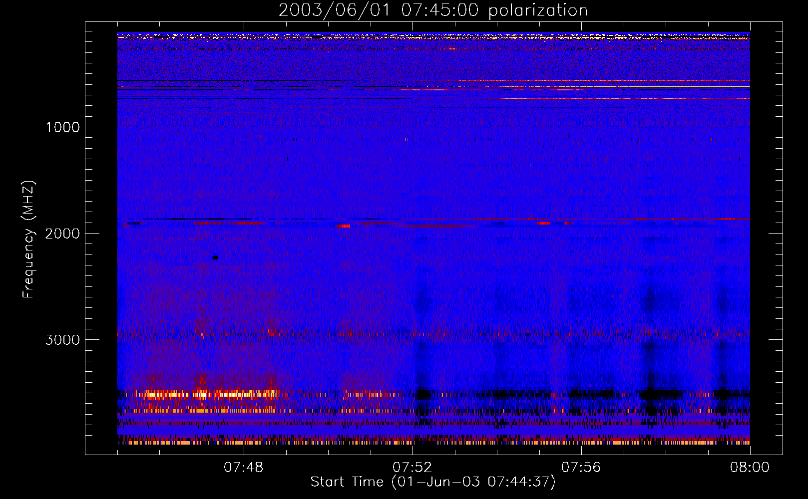This screenshot has width=808, height=499.
Task: Select the 'Start Time (01-Jun-03 07:44:37)' label
Action: (433, 482)
